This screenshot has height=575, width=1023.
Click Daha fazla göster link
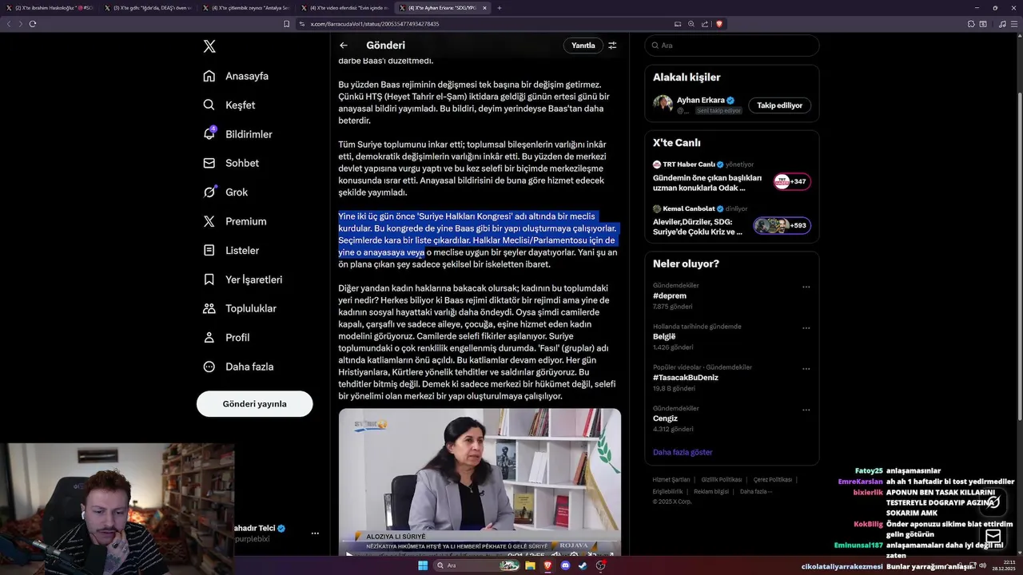683,452
